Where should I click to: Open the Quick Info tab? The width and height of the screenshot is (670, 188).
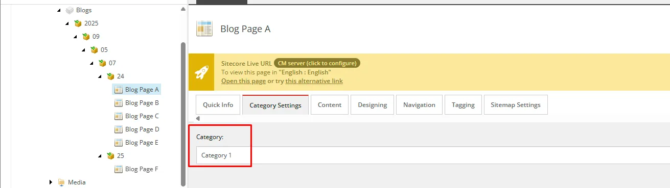[218, 105]
